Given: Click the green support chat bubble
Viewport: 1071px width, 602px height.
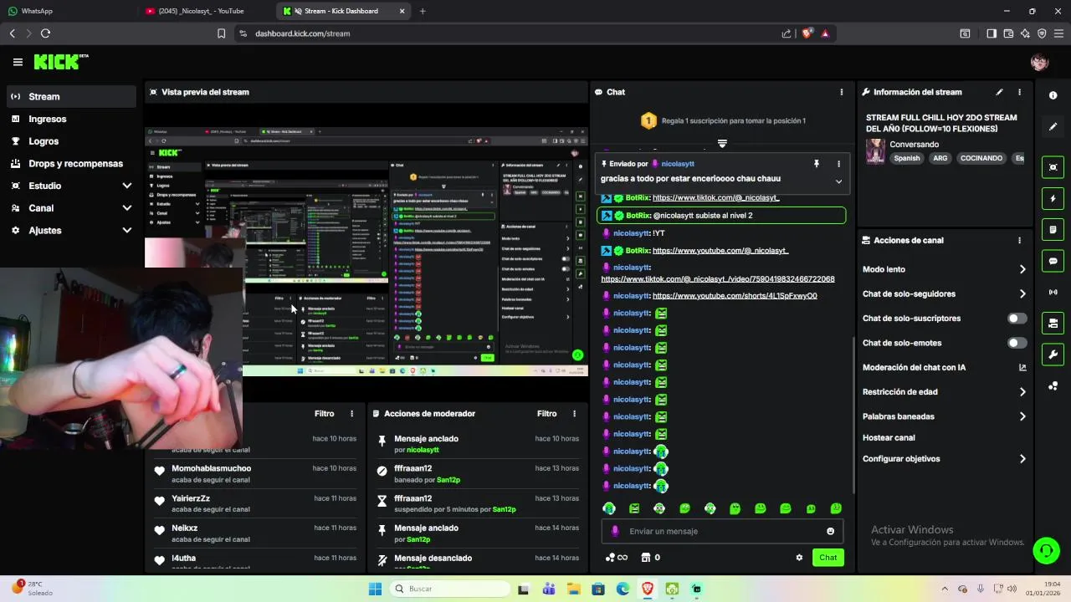Looking at the screenshot, I should point(1046,550).
